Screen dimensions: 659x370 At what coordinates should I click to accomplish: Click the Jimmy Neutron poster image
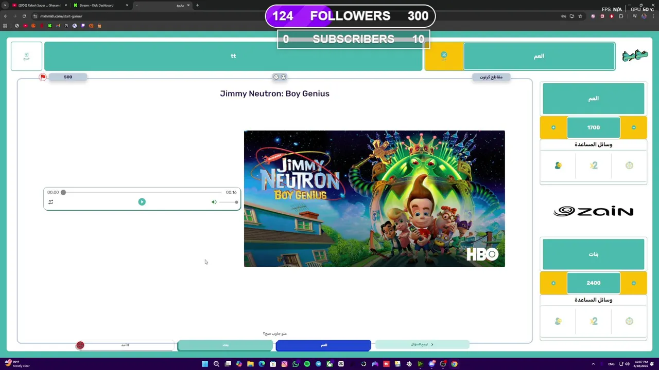(x=374, y=199)
